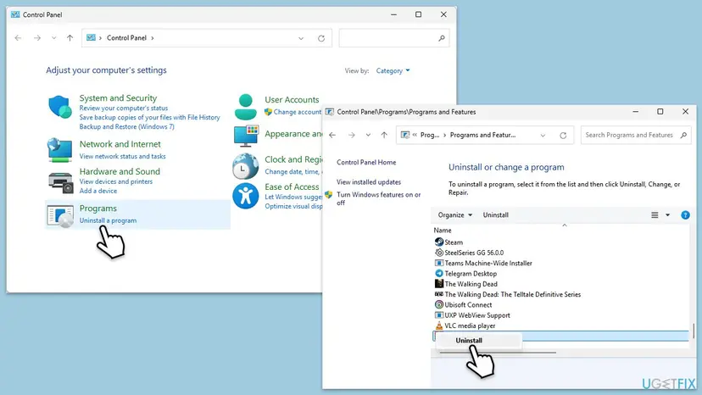The width and height of the screenshot is (702, 395).
Task: Sort list by Name column header
Action: (x=443, y=231)
